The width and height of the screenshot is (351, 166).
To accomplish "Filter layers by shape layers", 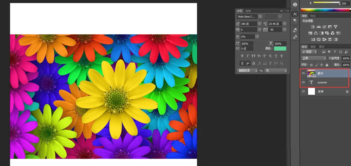I will tap(340, 52).
